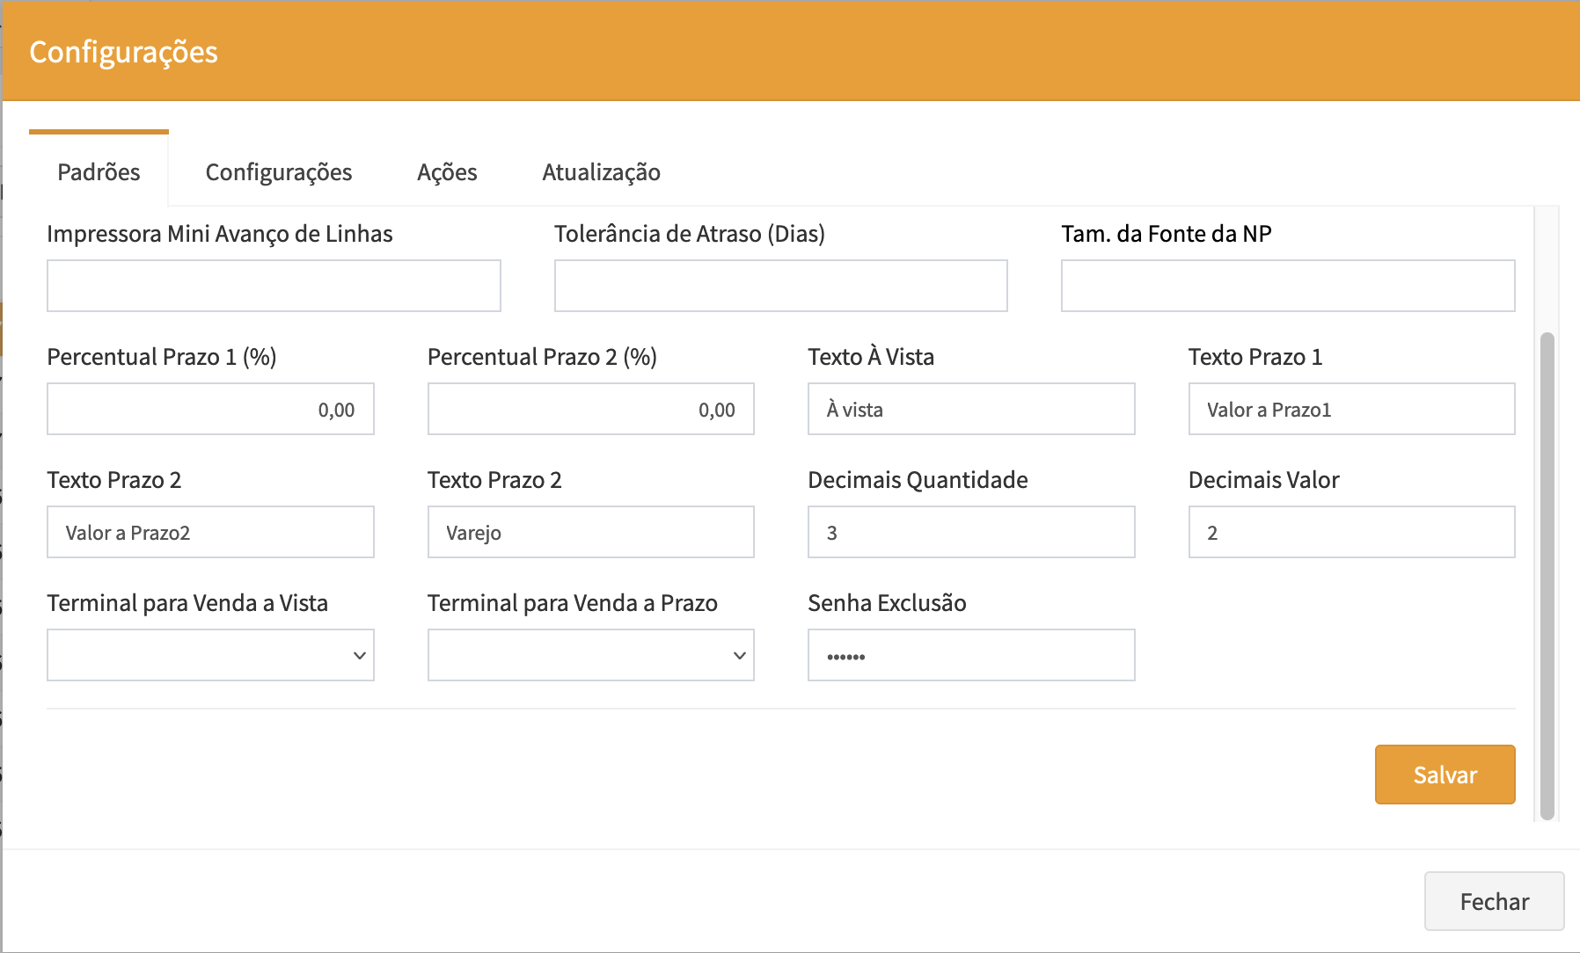Switch to the Configurações tab
Viewport: 1580px width, 953px height.
[x=278, y=172]
